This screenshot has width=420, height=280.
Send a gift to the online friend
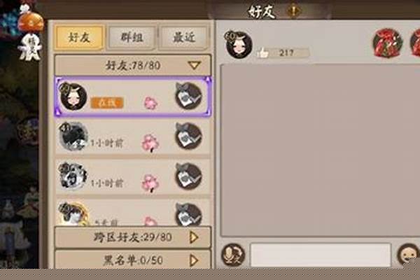pyautogui.click(x=188, y=96)
